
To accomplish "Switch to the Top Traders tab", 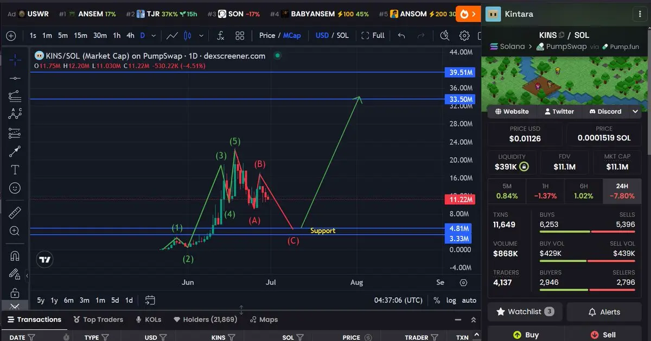I will (98, 319).
